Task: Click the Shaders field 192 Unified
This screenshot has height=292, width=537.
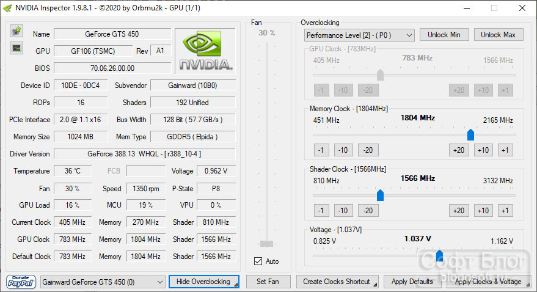Action: coord(193,103)
